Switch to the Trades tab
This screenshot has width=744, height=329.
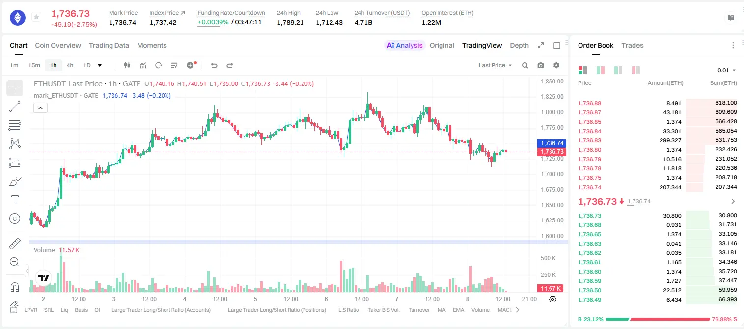click(x=632, y=45)
